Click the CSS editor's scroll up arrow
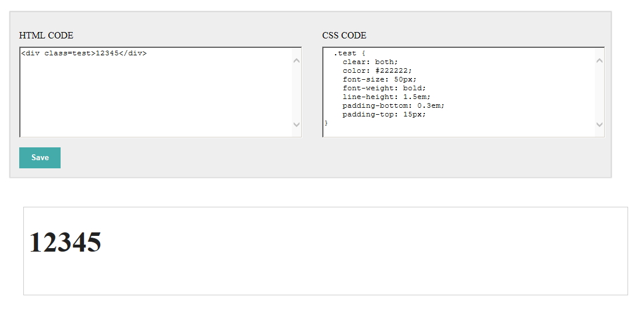 click(600, 61)
